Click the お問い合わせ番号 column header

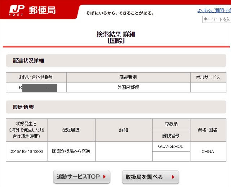(x=36, y=77)
